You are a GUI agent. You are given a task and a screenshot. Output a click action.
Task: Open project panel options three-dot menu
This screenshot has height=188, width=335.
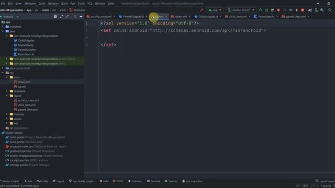click(75, 16)
